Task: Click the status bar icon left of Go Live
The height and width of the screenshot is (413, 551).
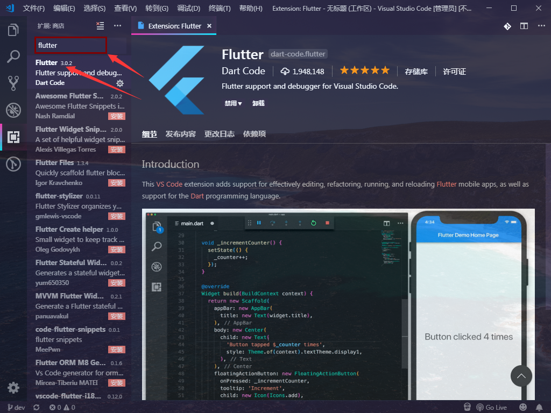Action: (x=467, y=407)
